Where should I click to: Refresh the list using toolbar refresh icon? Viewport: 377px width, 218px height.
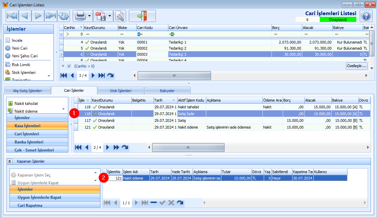coord(64,16)
